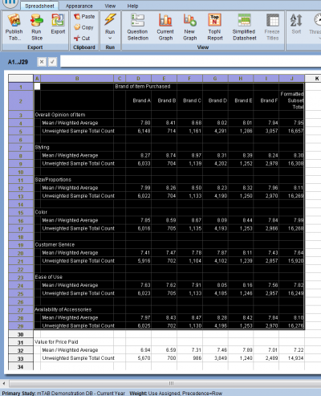Open the A1..J29 cell reference box
Viewport: 321px width, 396px height.
point(18,62)
